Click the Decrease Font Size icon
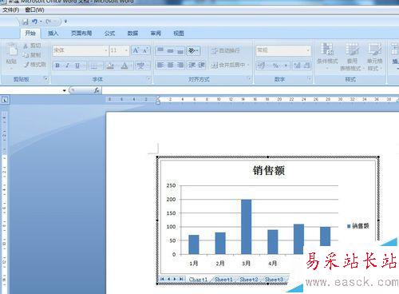This screenshot has width=399, height=294. 145,50
